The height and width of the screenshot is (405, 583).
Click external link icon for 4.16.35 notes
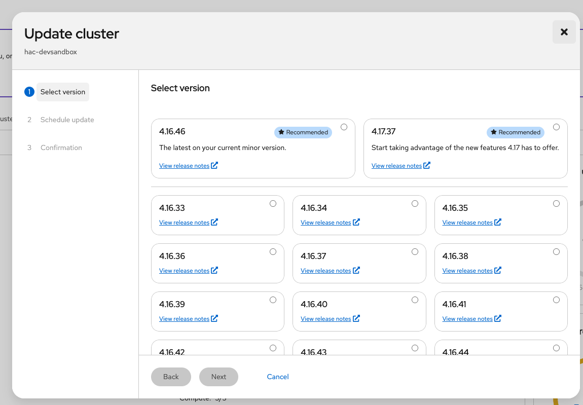[x=498, y=222]
